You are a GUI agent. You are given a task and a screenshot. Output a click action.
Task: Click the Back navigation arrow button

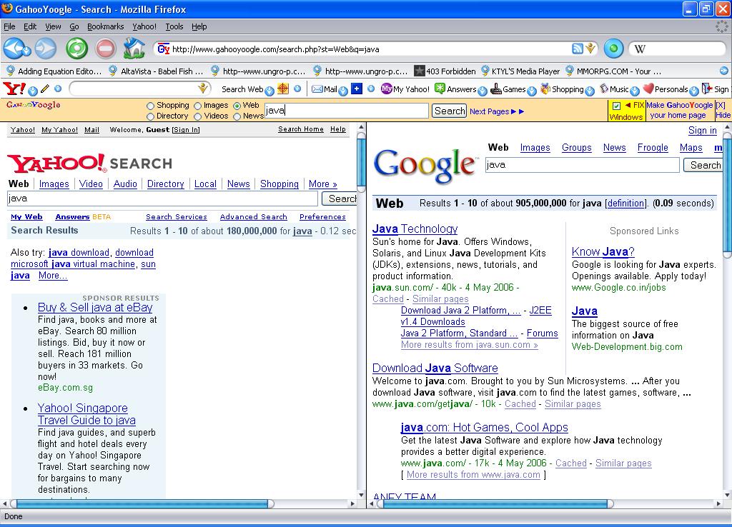14,49
